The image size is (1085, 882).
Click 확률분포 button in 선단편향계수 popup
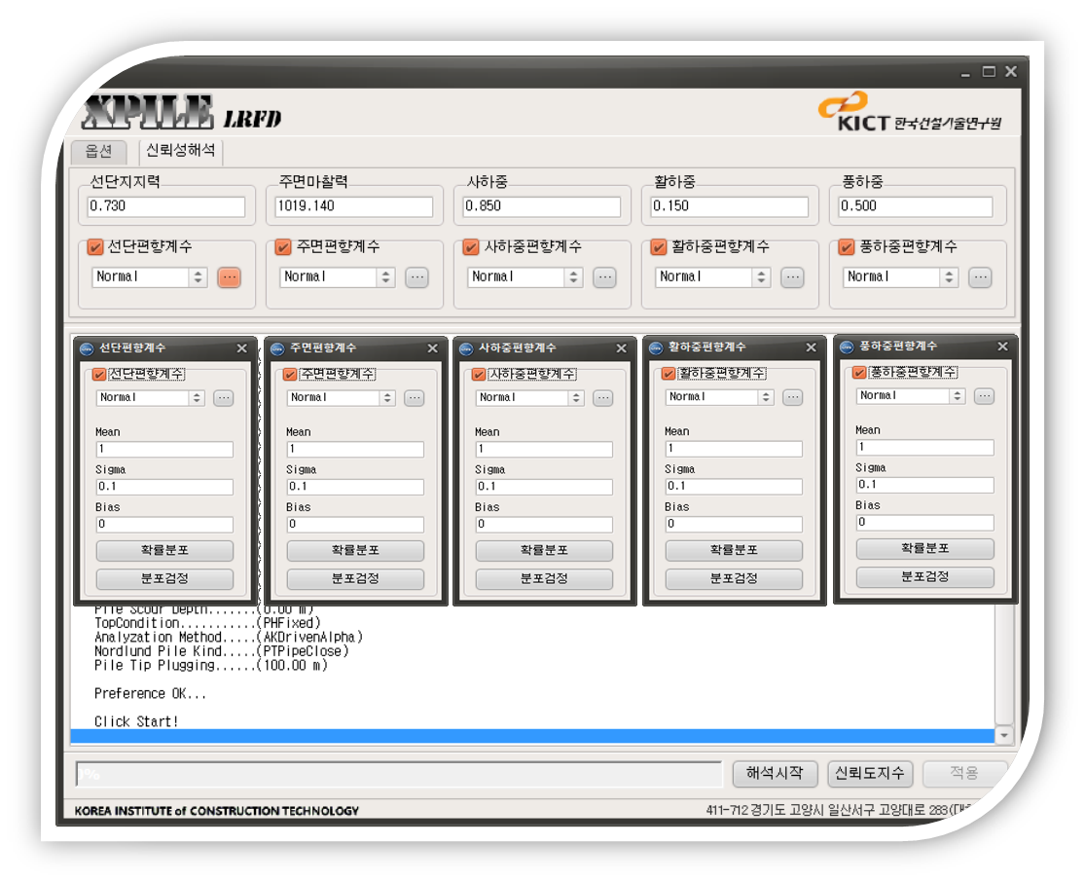coord(164,550)
